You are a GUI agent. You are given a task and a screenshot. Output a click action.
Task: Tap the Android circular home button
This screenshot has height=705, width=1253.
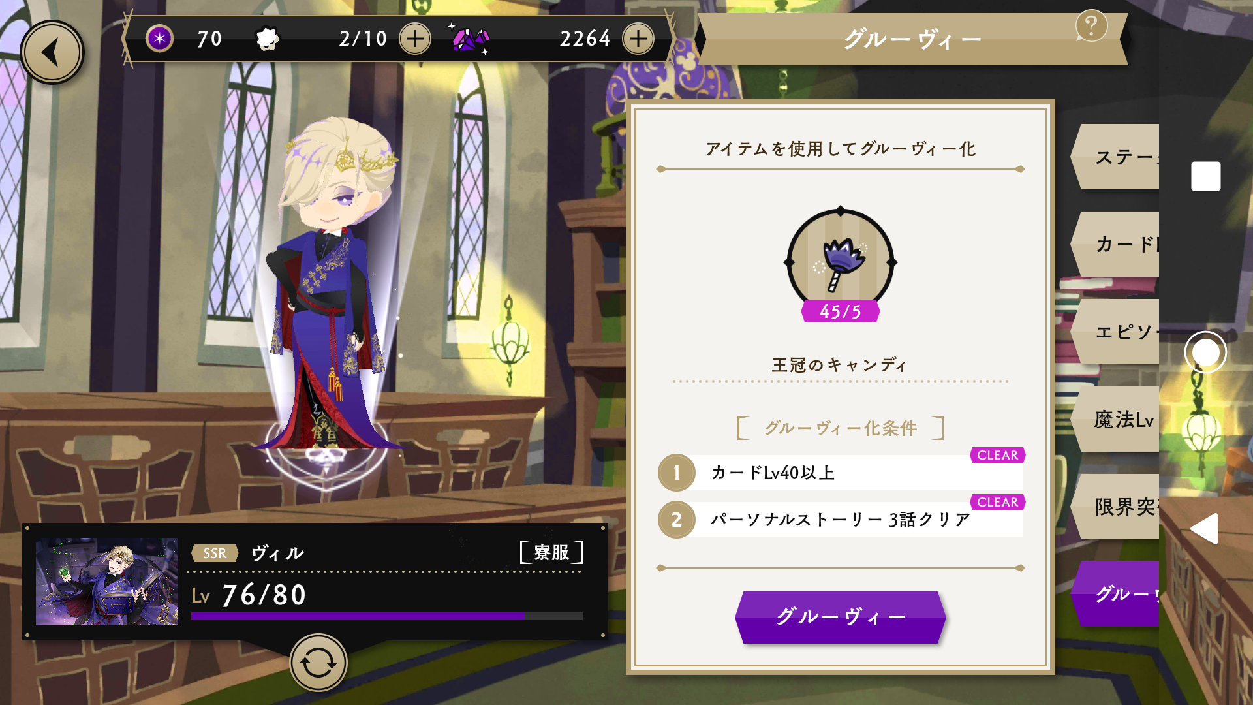(1205, 352)
